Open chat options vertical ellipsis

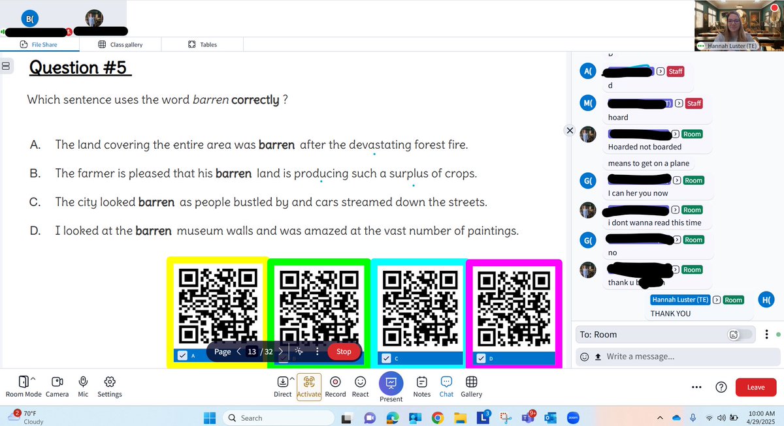(x=766, y=335)
